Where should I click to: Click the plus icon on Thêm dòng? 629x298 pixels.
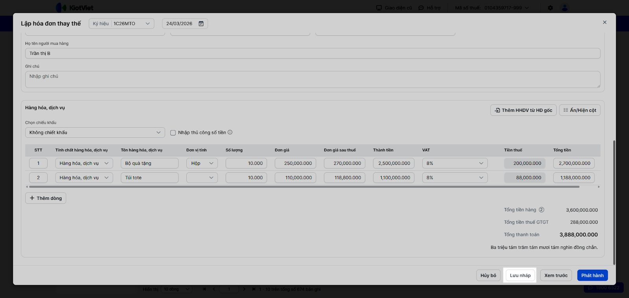32,198
